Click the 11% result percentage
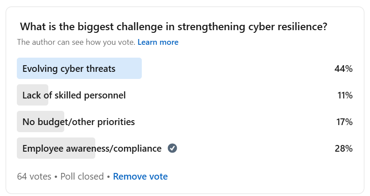 point(344,95)
